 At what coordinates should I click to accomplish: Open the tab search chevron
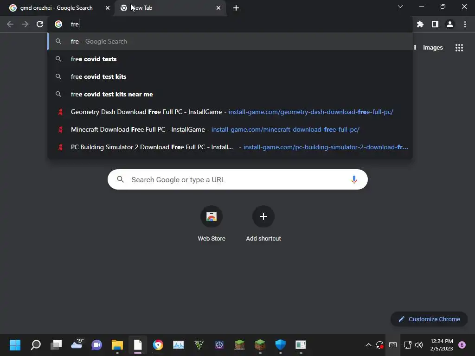coord(400,6)
